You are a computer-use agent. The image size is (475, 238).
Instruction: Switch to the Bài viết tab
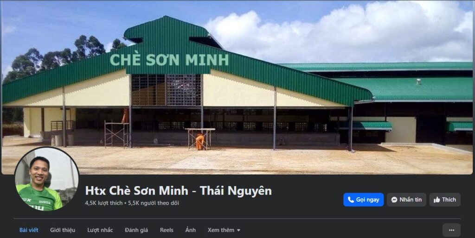[29, 230]
